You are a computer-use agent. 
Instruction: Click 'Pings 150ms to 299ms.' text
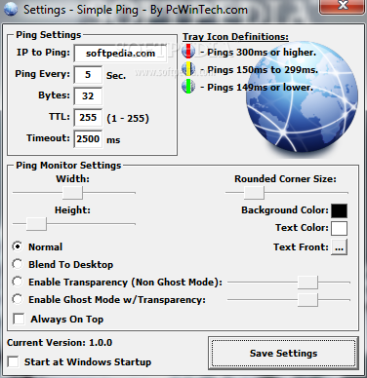pyautogui.click(x=263, y=69)
